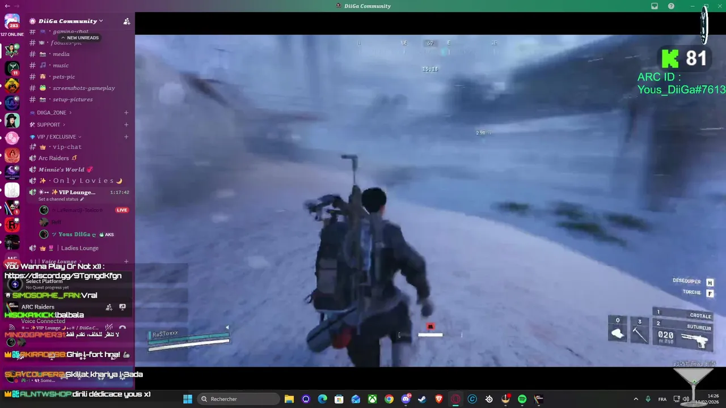Viewport: 726px width, 408px height.
Task: Click the invite people icon beside DiiGa Community
Action: tap(126, 21)
